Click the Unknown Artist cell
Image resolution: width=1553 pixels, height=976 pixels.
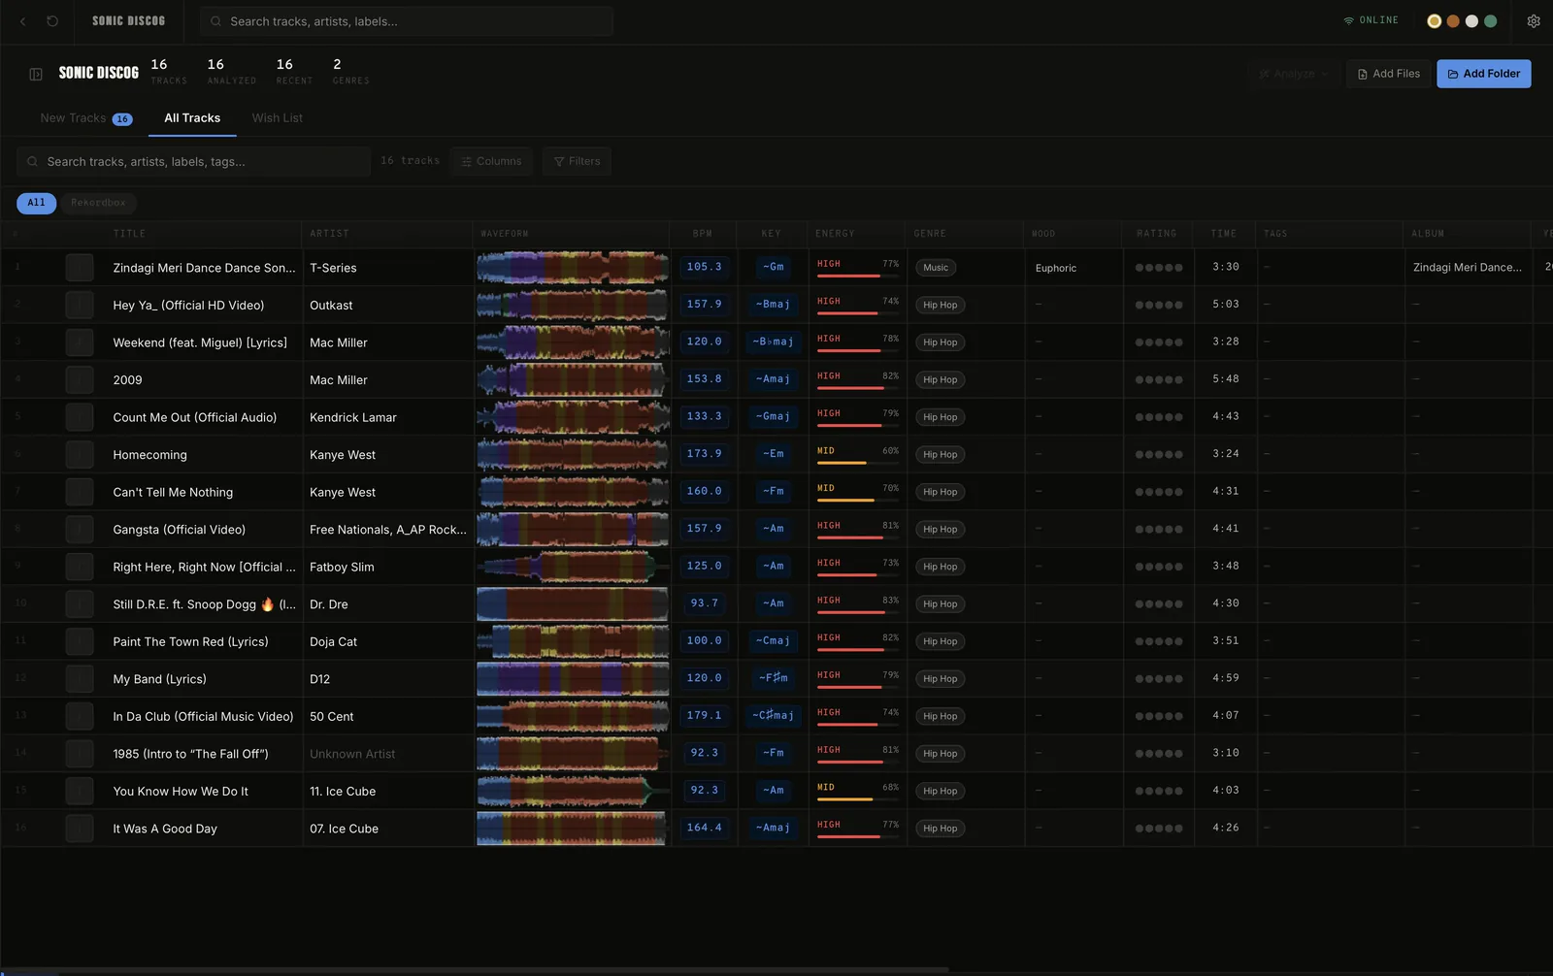tap(352, 754)
